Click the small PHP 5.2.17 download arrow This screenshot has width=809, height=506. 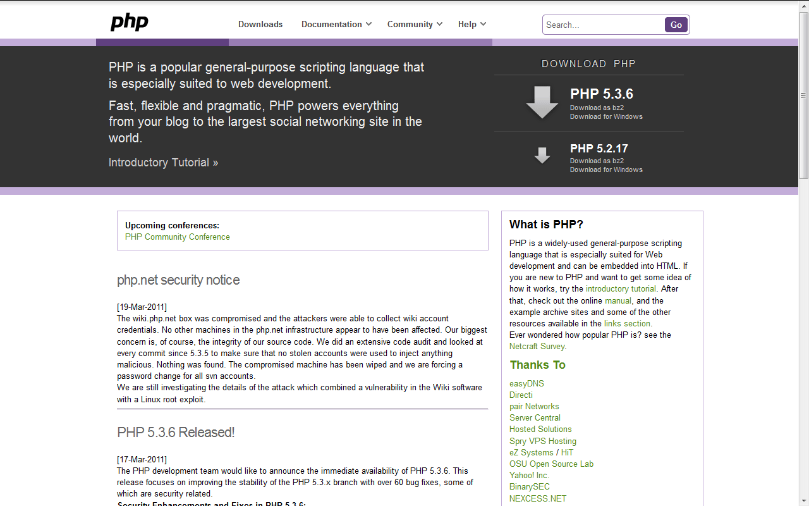coord(542,156)
